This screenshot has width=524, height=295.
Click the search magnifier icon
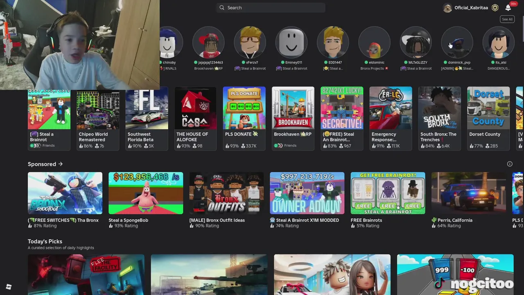222,7
